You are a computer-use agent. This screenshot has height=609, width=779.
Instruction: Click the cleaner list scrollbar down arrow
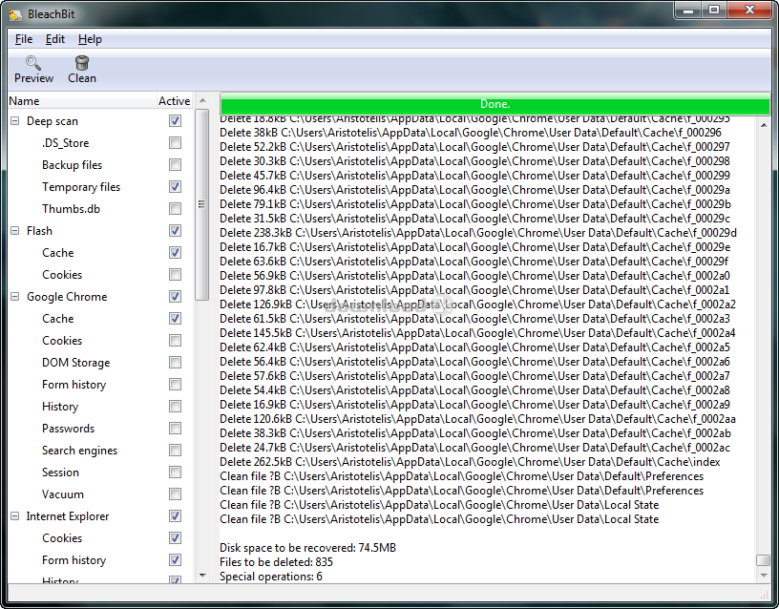202,576
